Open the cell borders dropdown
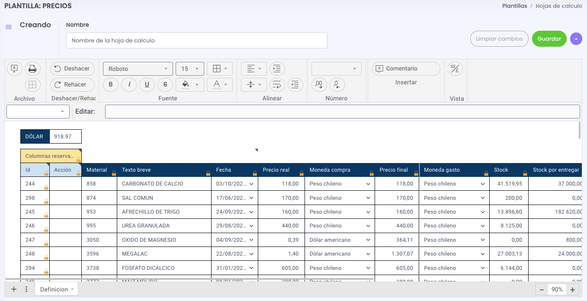587x301 pixels. pos(220,69)
